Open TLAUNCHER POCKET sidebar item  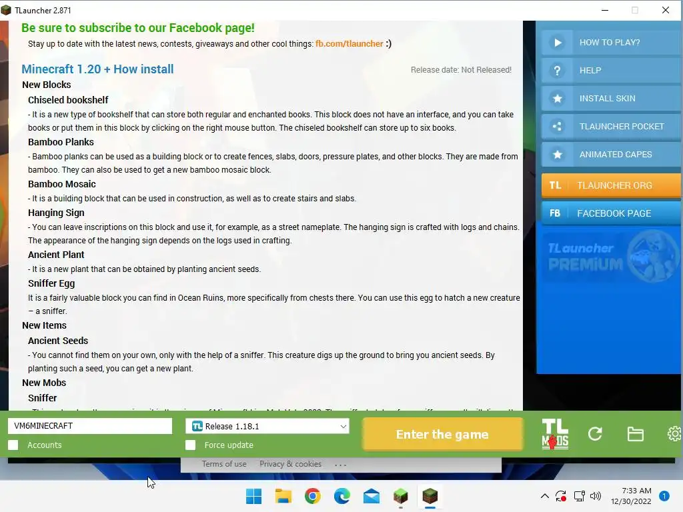click(x=611, y=127)
